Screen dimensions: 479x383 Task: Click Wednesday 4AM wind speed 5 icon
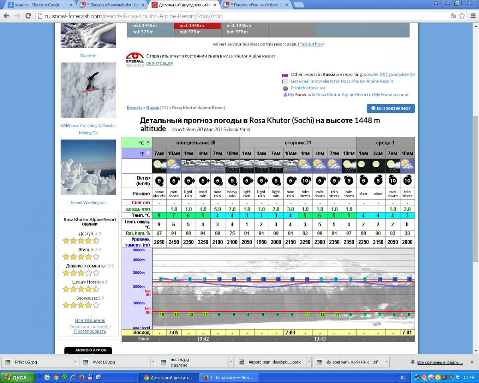point(378,180)
